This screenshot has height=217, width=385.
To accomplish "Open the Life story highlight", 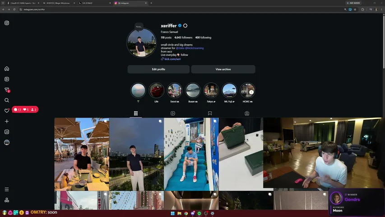I will 157,90.
